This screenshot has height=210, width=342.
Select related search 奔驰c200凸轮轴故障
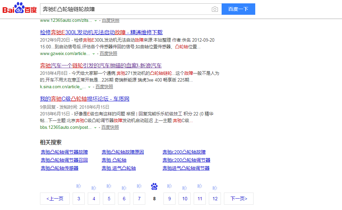[184, 152]
